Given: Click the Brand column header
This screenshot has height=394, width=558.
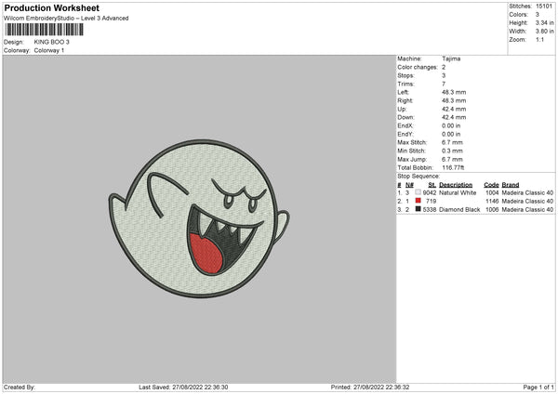Looking at the screenshot, I should tap(509, 184).
